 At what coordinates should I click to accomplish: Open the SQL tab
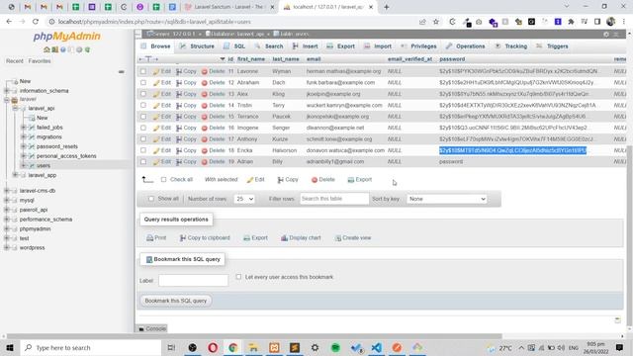[x=234, y=46]
